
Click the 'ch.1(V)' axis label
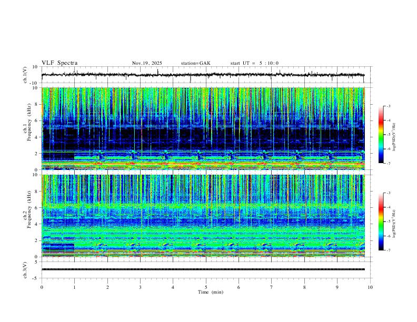tap(25, 75)
